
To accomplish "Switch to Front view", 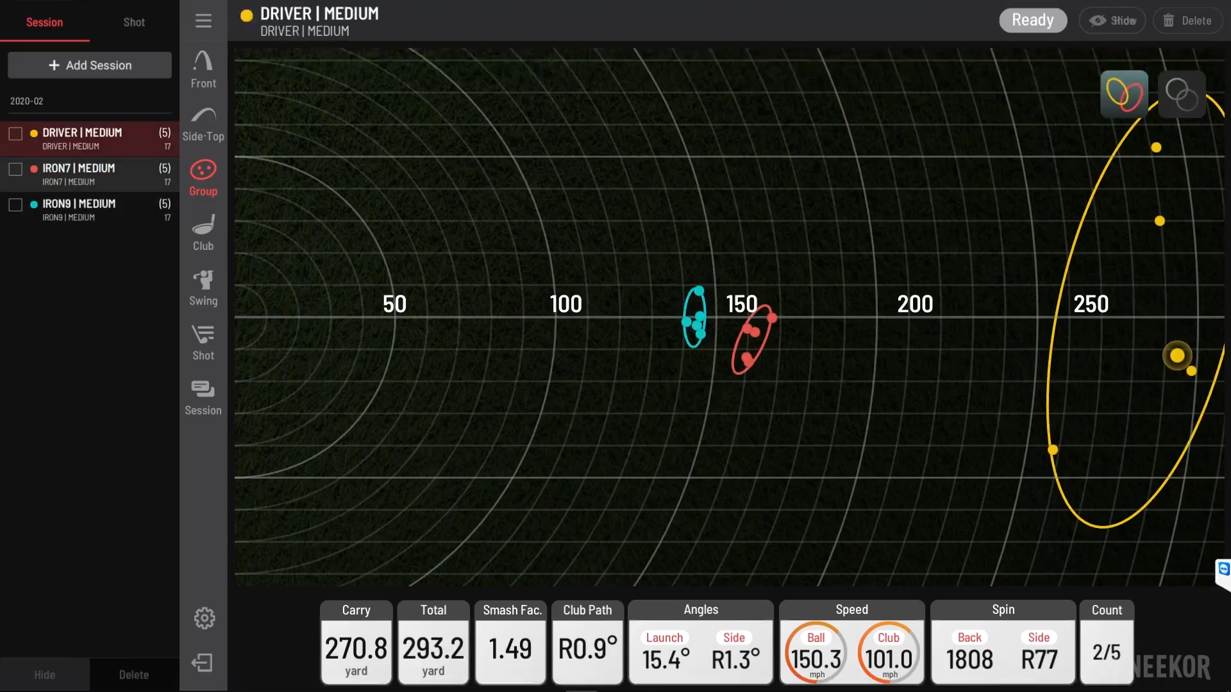I will coord(203,70).
